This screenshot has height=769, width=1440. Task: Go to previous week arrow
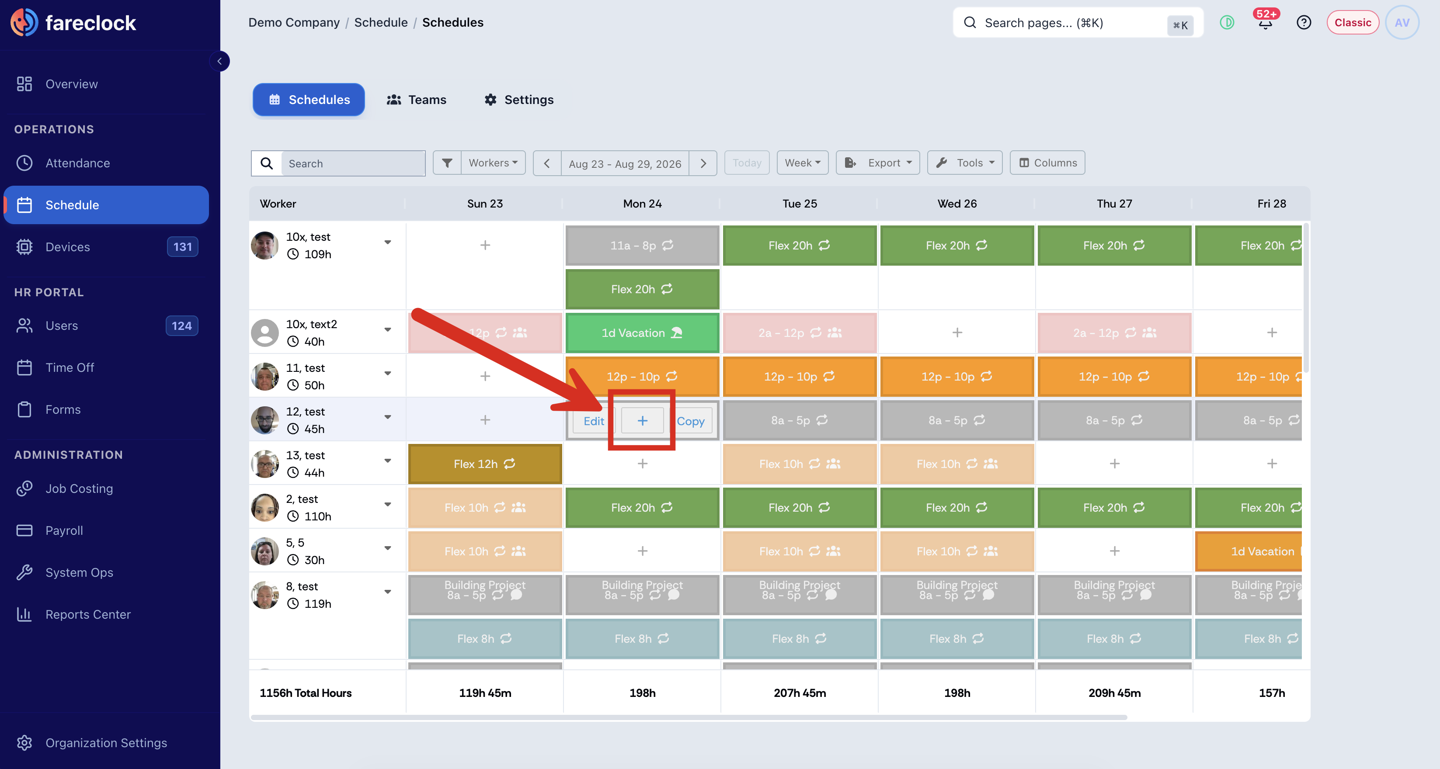pyautogui.click(x=547, y=163)
